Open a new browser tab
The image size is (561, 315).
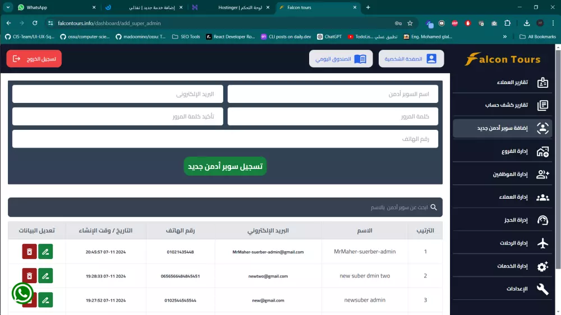click(x=368, y=7)
